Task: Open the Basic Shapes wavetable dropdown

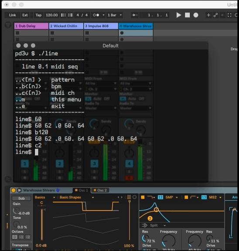Action: pos(77,197)
